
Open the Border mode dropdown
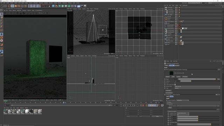tap(197, 86)
